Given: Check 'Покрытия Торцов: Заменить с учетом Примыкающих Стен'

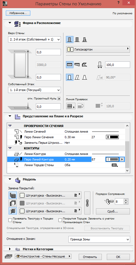Looking at the screenshot, I should 60,220.
